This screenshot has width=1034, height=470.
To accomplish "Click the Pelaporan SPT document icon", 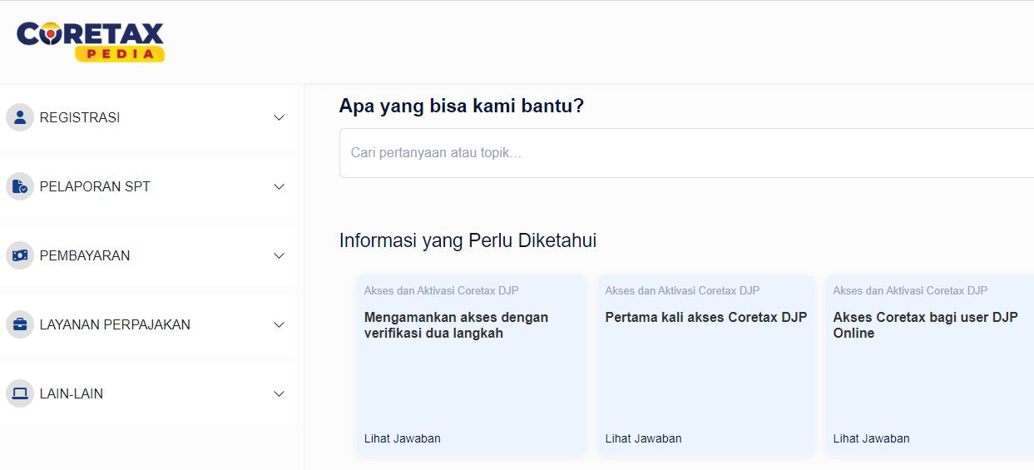I will (x=20, y=186).
